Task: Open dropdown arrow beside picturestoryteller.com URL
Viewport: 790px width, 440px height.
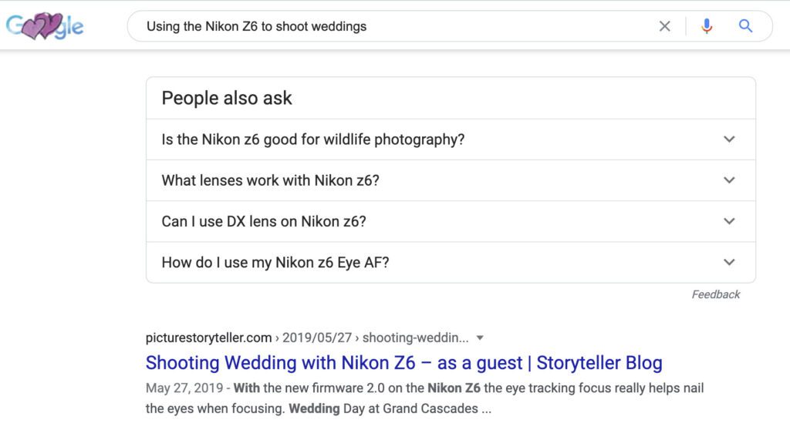Action: click(x=480, y=338)
